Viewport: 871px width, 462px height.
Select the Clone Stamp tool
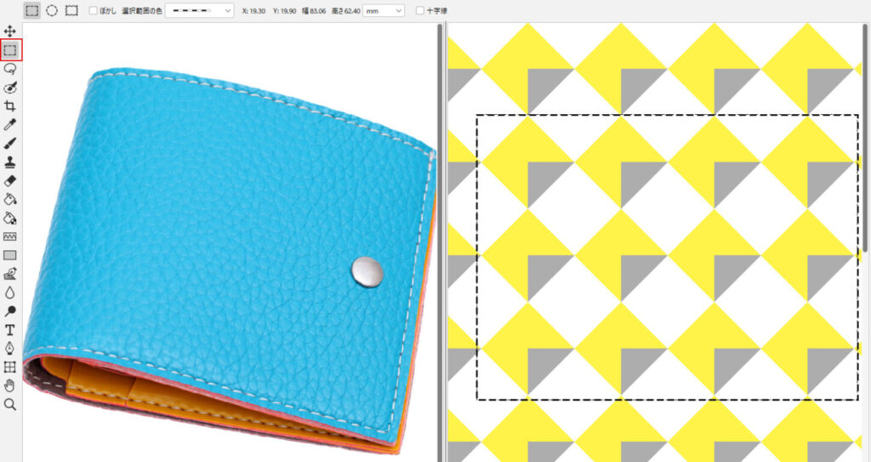(x=10, y=162)
